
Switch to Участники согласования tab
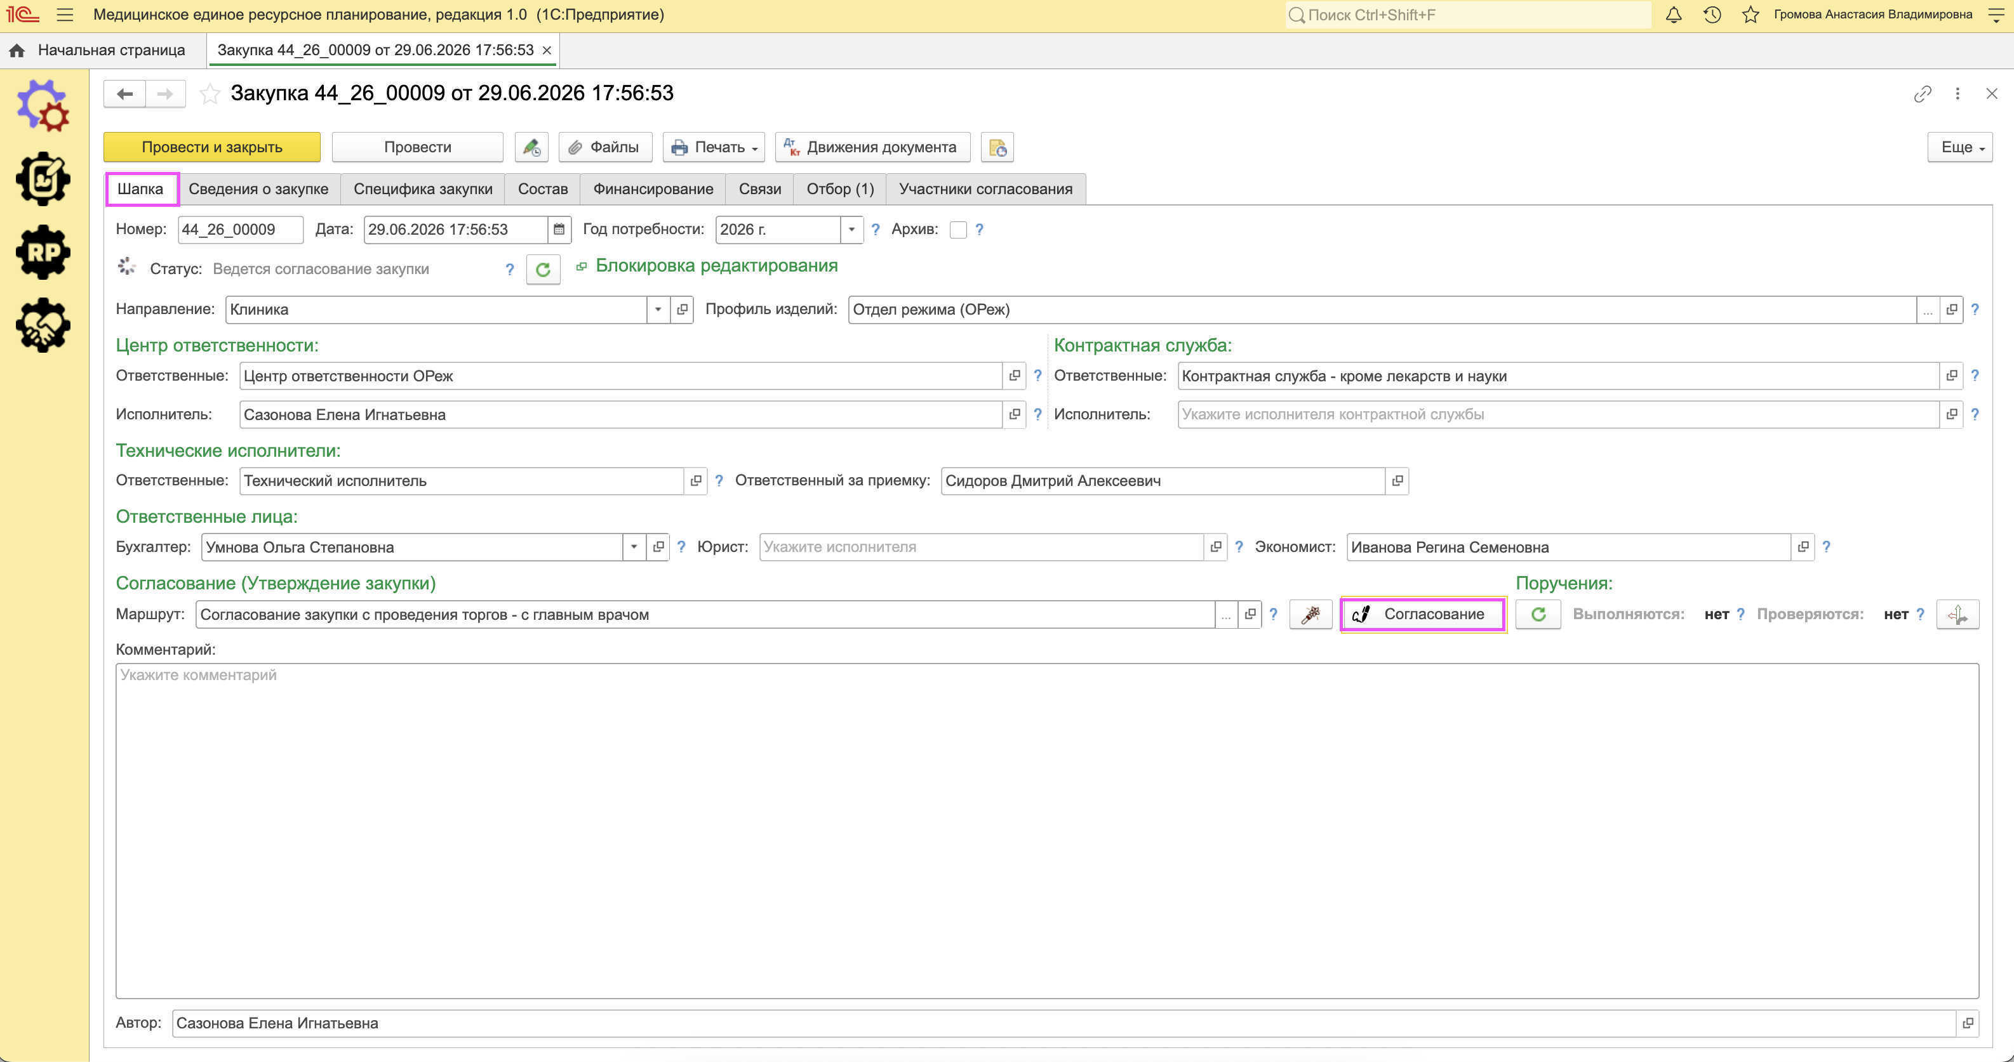click(986, 189)
